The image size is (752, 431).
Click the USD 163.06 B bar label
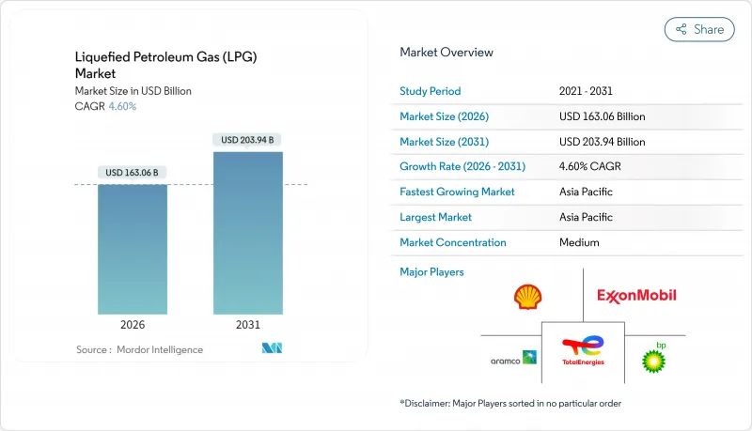click(133, 172)
